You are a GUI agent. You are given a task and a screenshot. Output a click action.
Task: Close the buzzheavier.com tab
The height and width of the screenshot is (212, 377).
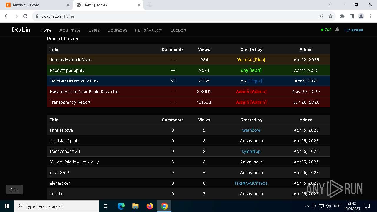pos(68,5)
